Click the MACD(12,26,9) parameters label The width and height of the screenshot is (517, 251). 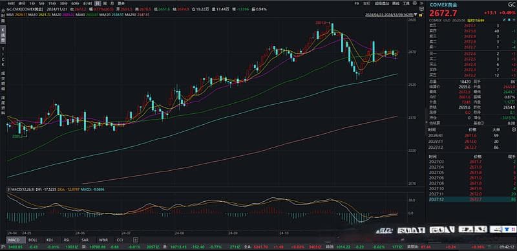23,190
